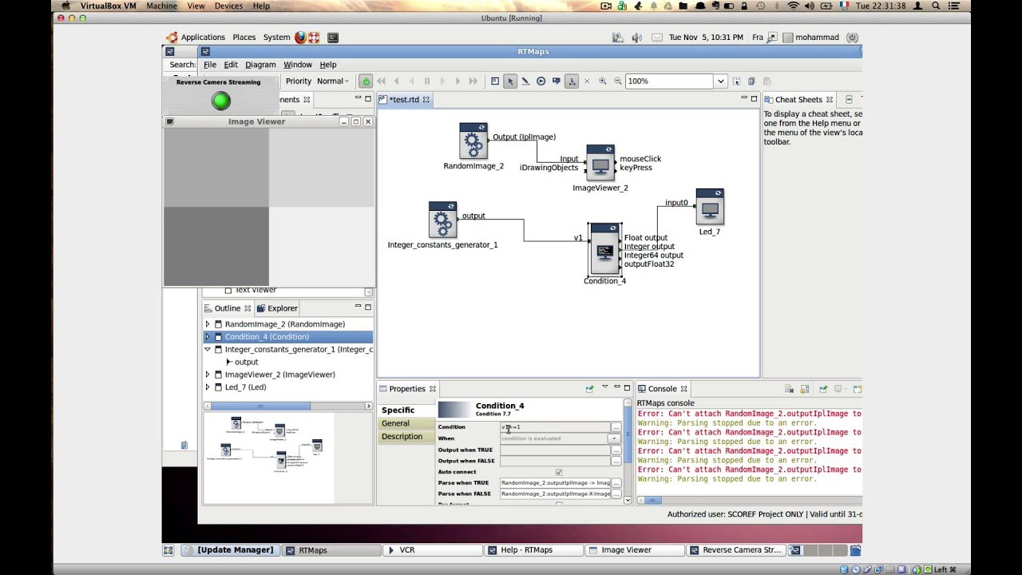Image resolution: width=1022 pixels, height=575 pixels.
Task: Select the Console tab
Action: (662, 389)
